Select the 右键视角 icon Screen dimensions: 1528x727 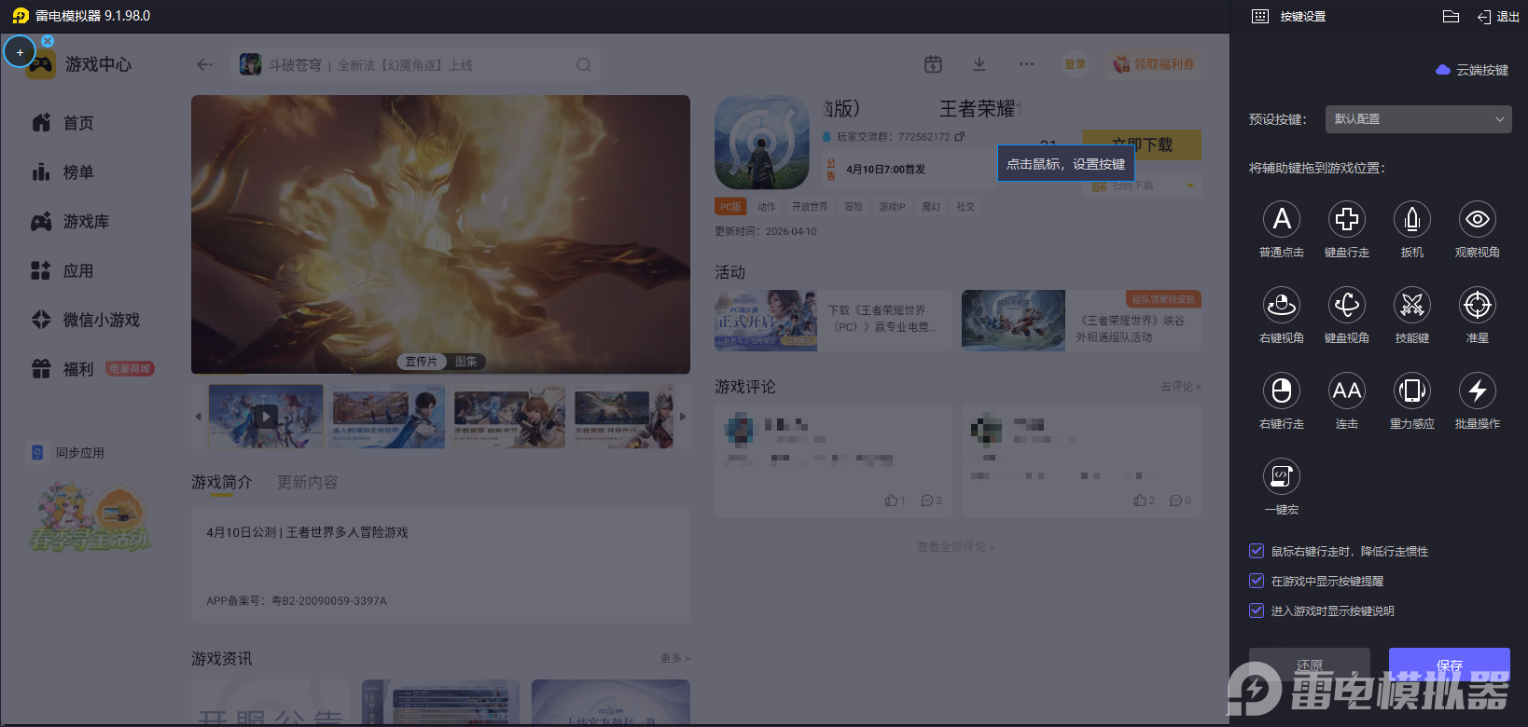coord(1282,305)
